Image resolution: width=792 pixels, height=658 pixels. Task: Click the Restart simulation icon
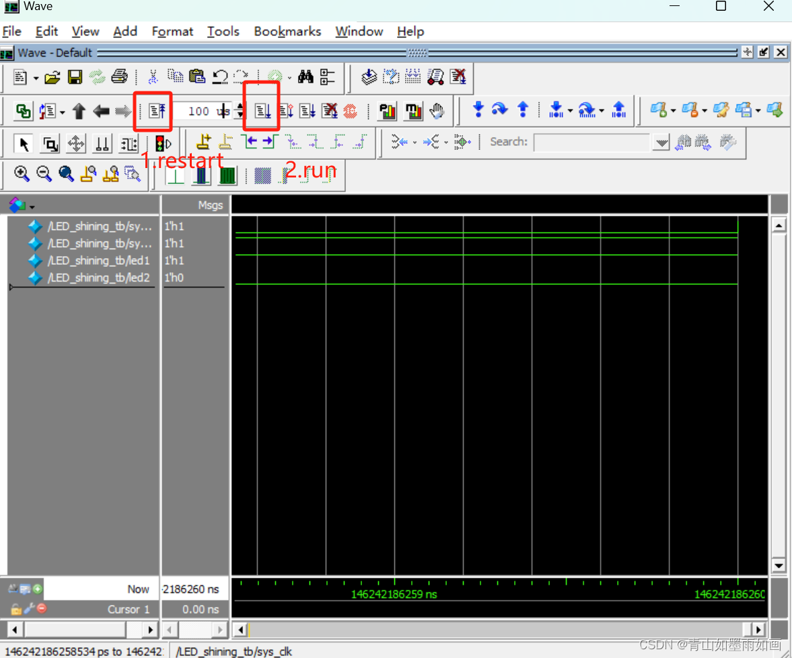(x=153, y=110)
